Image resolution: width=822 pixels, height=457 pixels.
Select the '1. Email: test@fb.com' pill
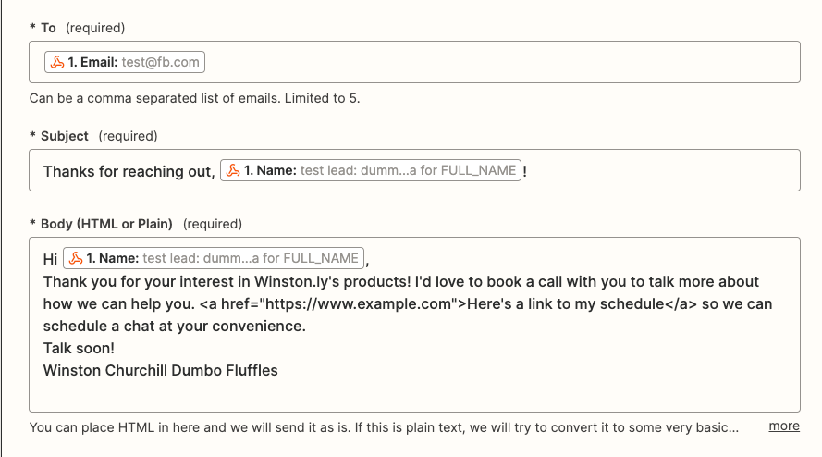pyautogui.click(x=125, y=62)
